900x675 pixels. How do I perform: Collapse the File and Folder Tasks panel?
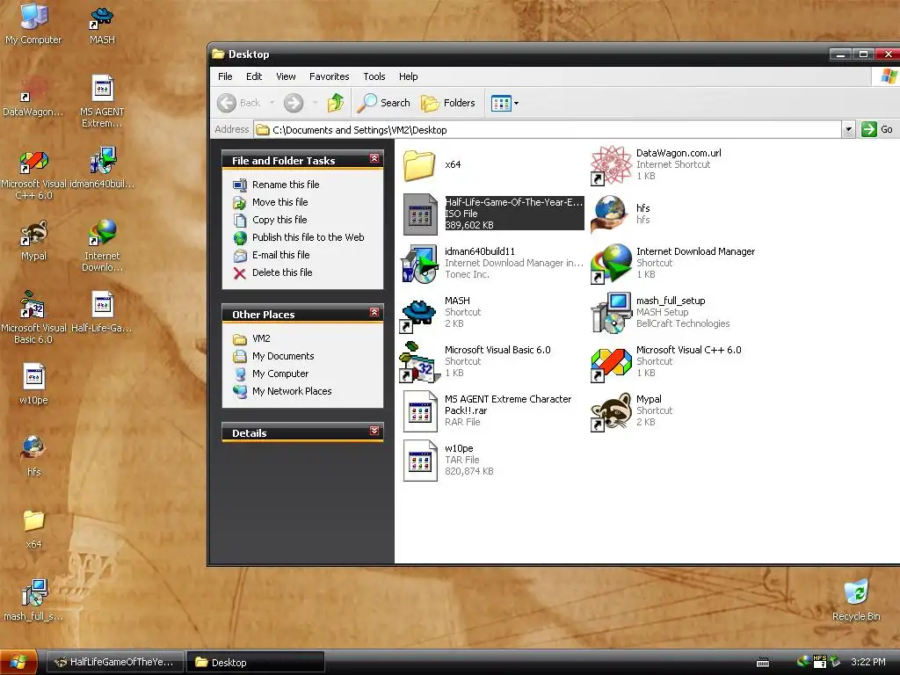(374, 158)
